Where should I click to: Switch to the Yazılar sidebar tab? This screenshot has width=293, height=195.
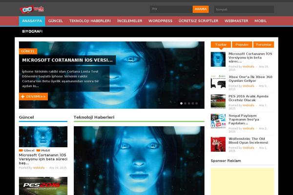(221, 44)
